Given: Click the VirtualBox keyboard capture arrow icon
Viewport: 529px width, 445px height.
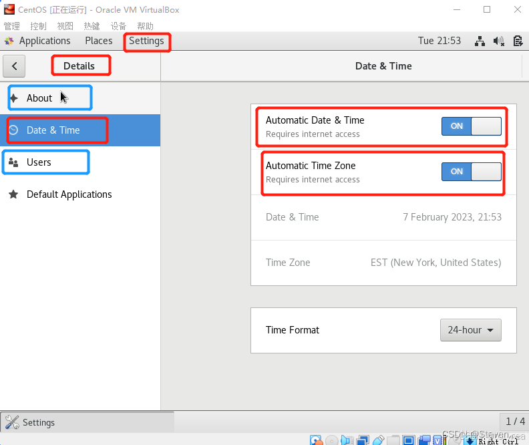Looking at the screenshot, I should (x=470, y=440).
